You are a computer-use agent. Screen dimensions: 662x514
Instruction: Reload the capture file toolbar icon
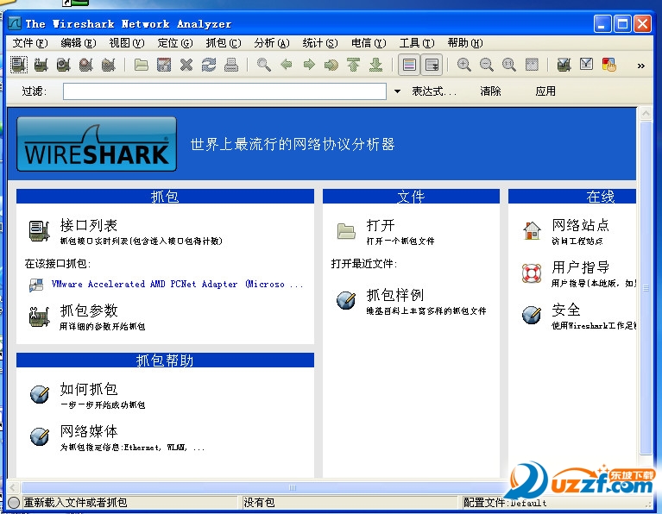(x=209, y=65)
